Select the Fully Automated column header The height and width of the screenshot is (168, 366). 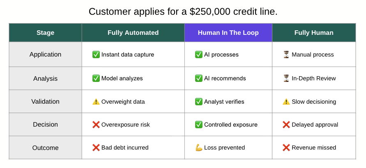(x=133, y=33)
